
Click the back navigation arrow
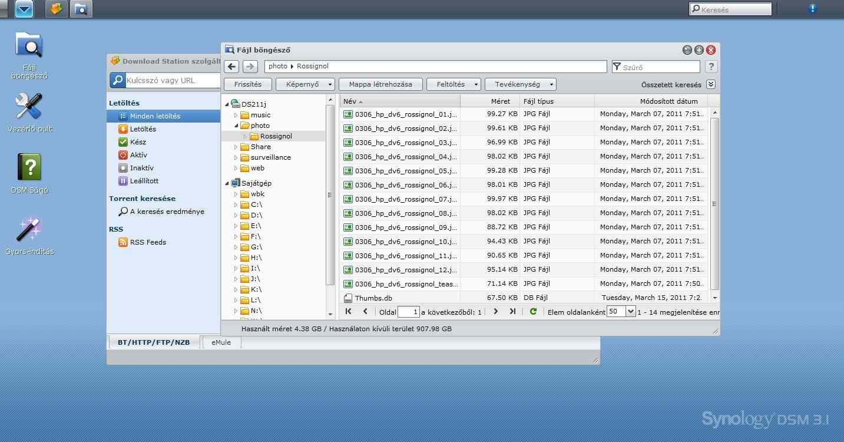pyautogui.click(x=232, y=67)
